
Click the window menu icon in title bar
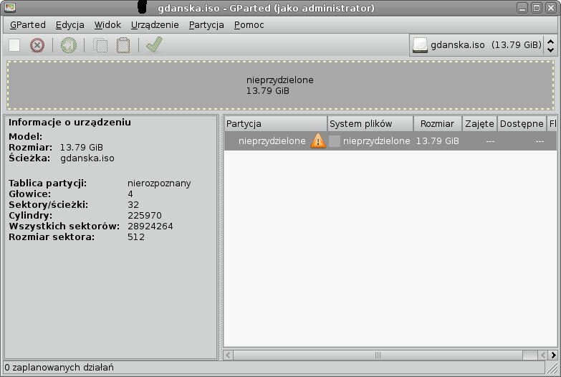(9, 8)
